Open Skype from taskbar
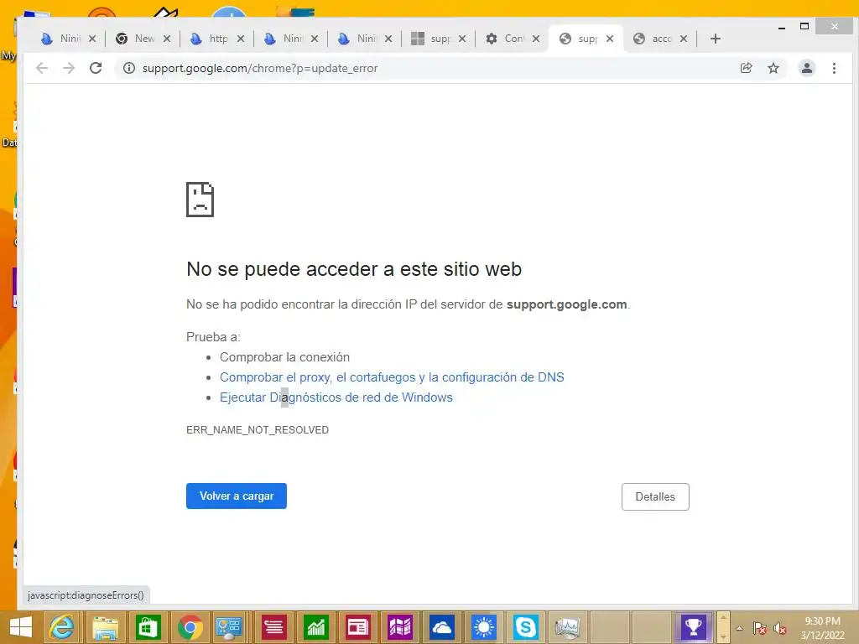Screen dimensions: 859x644 [x=526, y=627]
